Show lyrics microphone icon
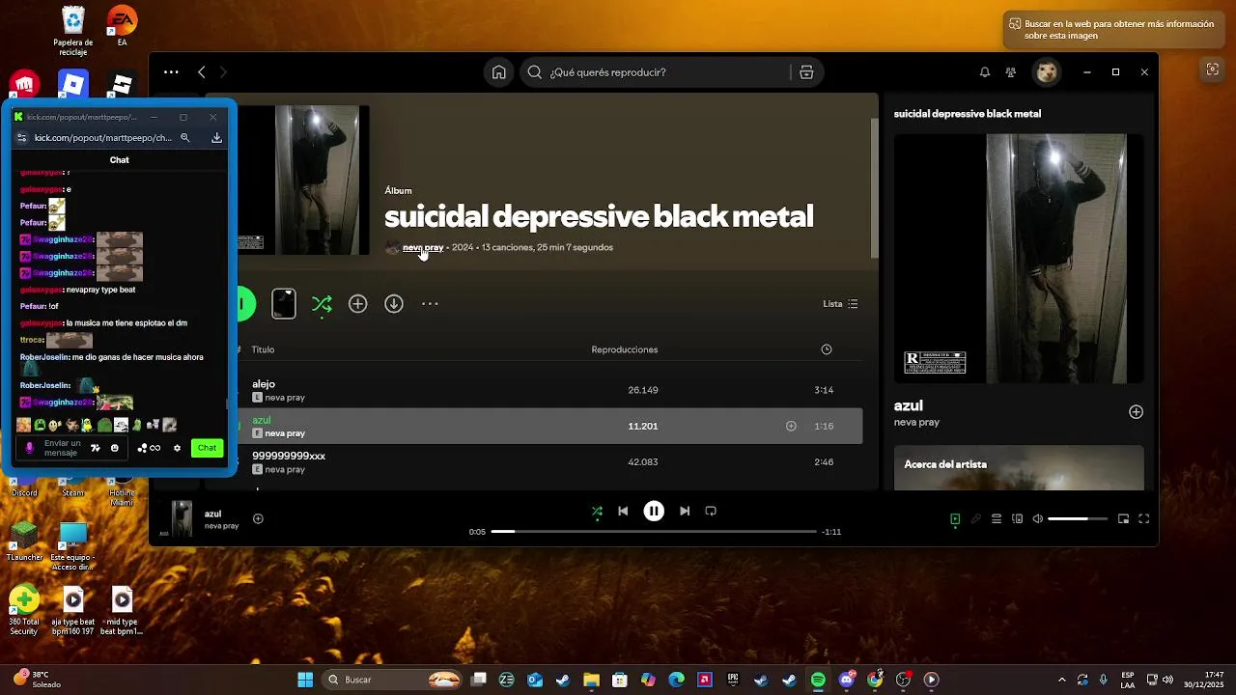The height and width of the screenshot is (695, 1236). click(976, 519)
